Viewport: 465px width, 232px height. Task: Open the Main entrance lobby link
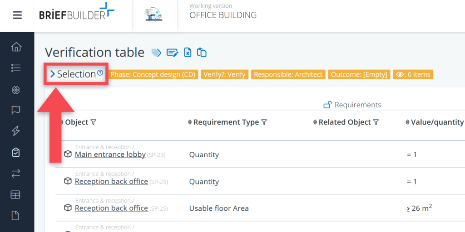110,155
